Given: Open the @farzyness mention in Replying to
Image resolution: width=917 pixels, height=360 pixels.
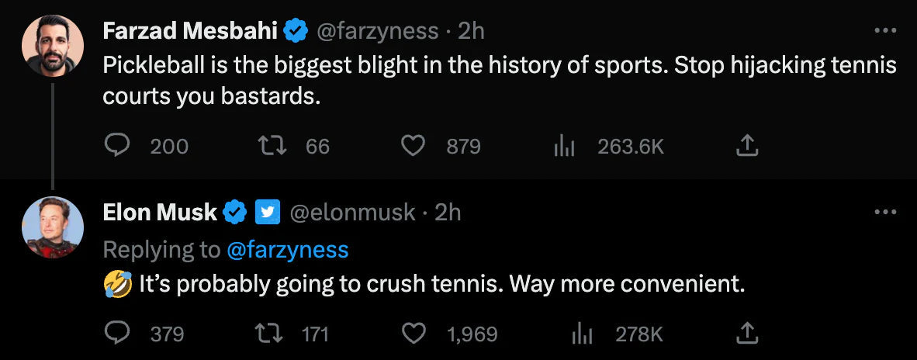Looking at the screenshot, I should 288,250.
